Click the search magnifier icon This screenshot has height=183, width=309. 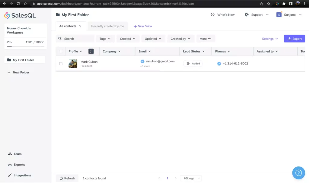tap(60, 39)
